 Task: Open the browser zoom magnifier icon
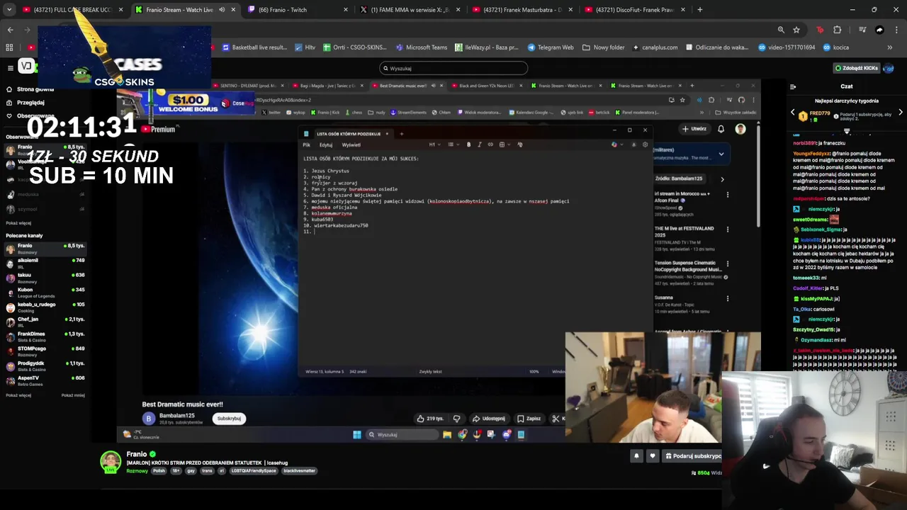click(x=781, y=30)
